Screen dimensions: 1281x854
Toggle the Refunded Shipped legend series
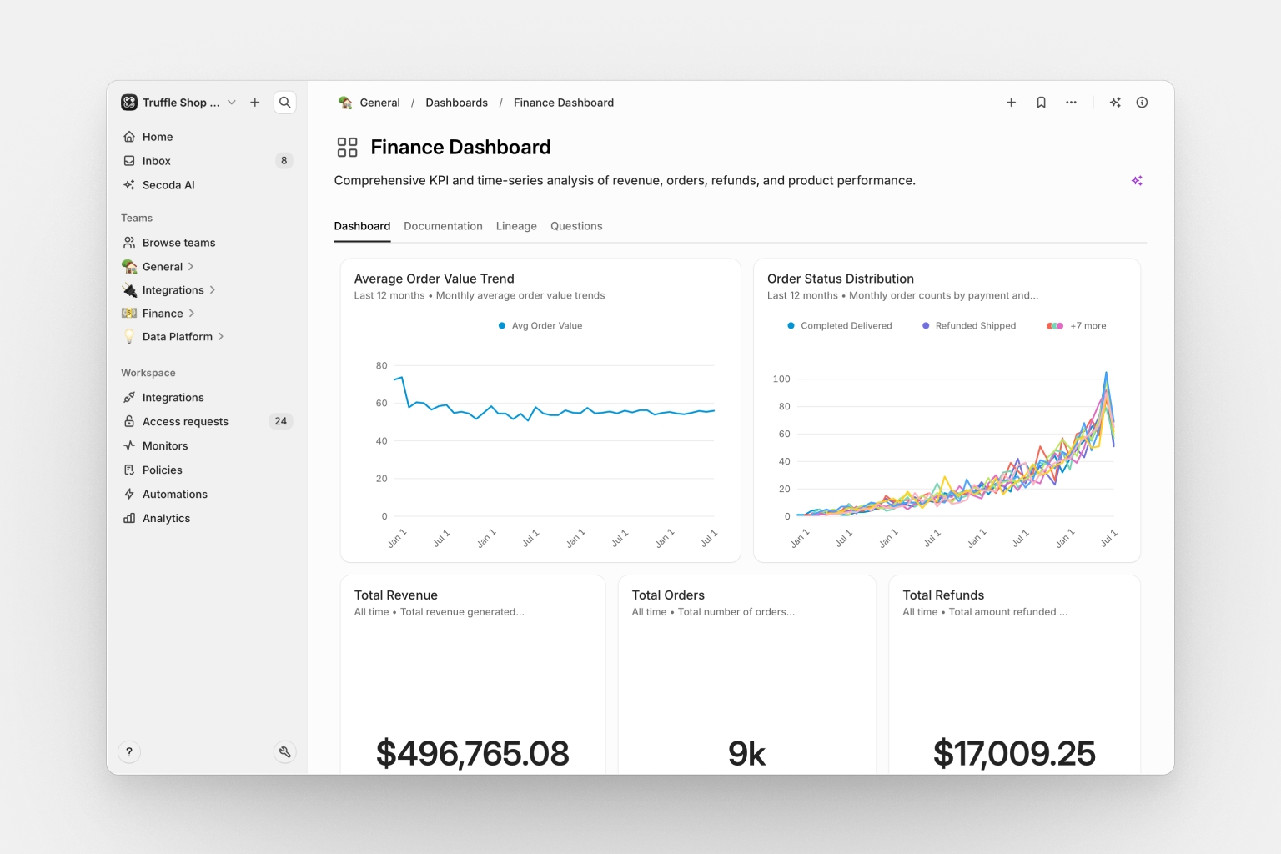pyautogui.click(x=969, y=326)
